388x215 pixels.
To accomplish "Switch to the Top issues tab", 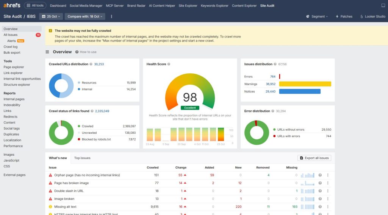I will click(x=82, y=158).
